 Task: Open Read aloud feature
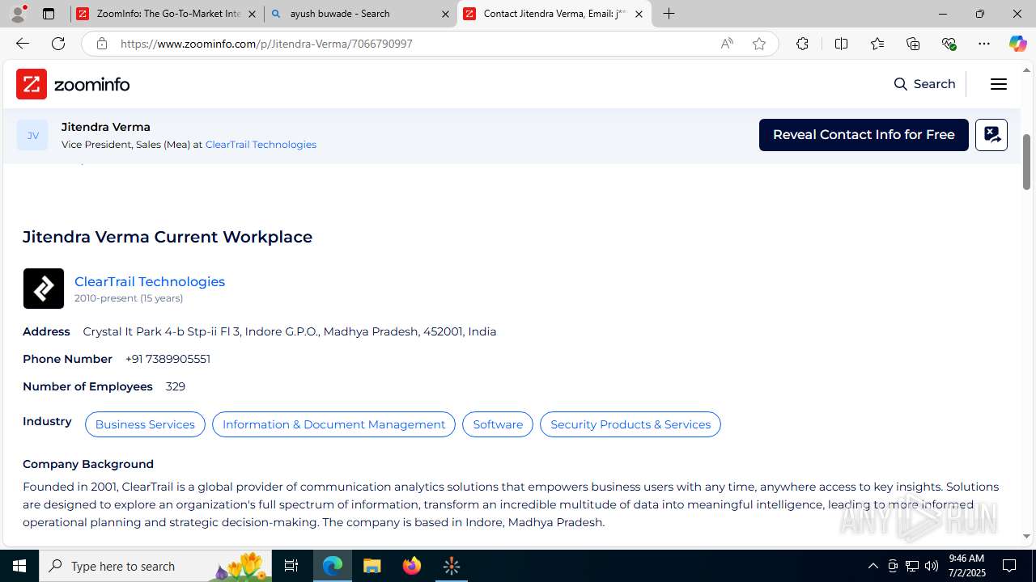(727, 44)
